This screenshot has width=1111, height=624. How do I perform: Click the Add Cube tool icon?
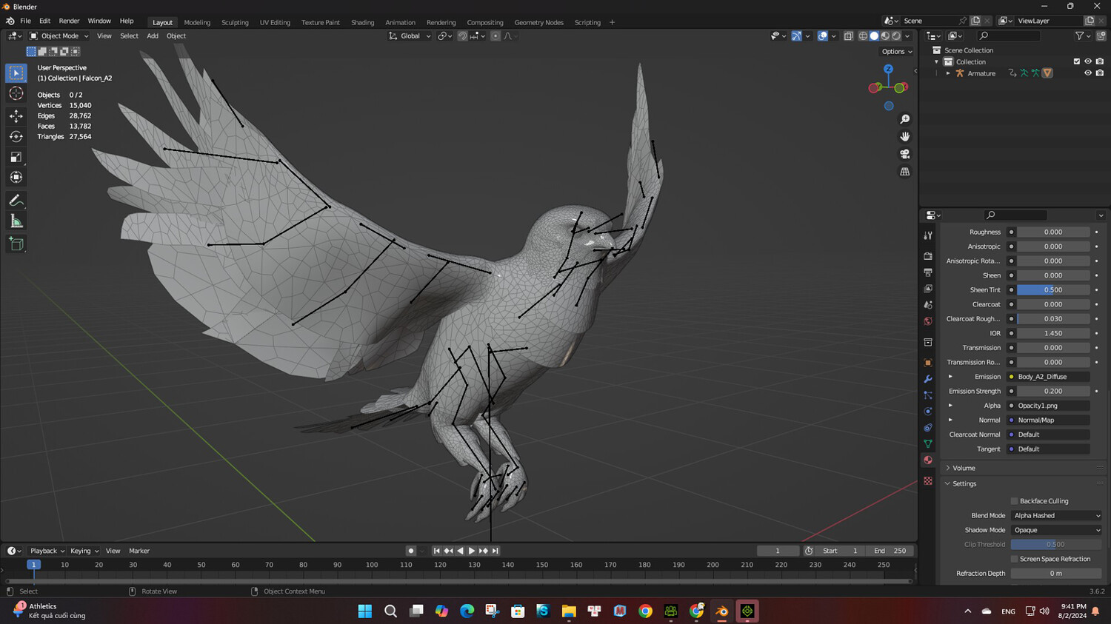[16, 244]
